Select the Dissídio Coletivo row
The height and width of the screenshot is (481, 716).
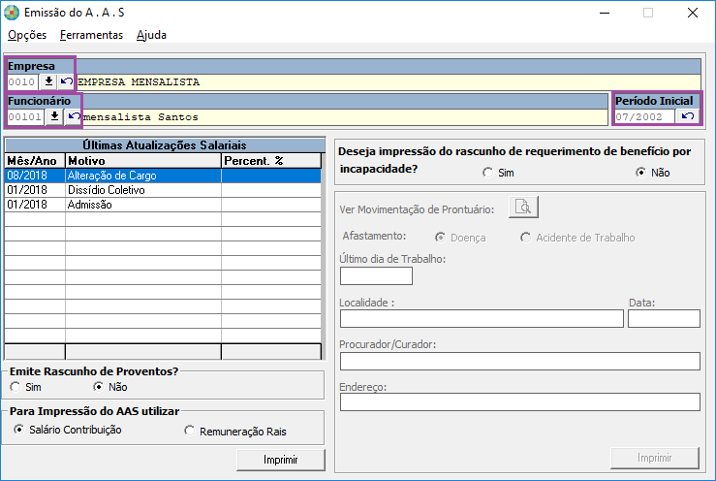click(163, 190)
